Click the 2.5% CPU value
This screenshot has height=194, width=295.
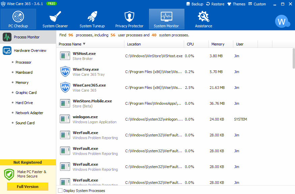[189, 88]
